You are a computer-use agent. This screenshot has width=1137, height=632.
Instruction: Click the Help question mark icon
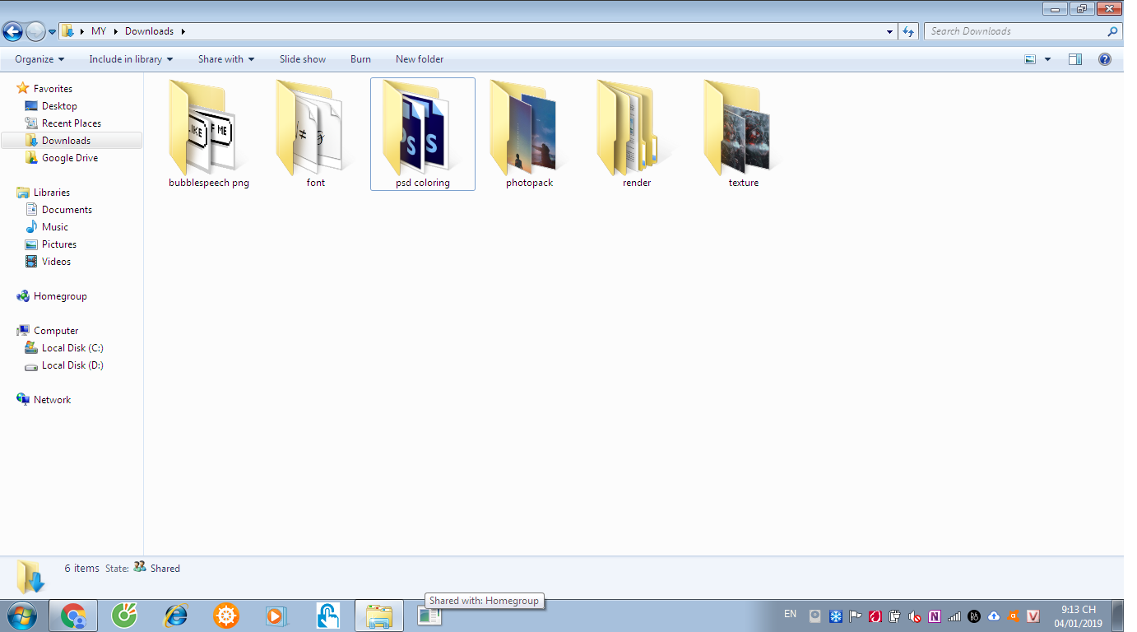click(1105, 59)
